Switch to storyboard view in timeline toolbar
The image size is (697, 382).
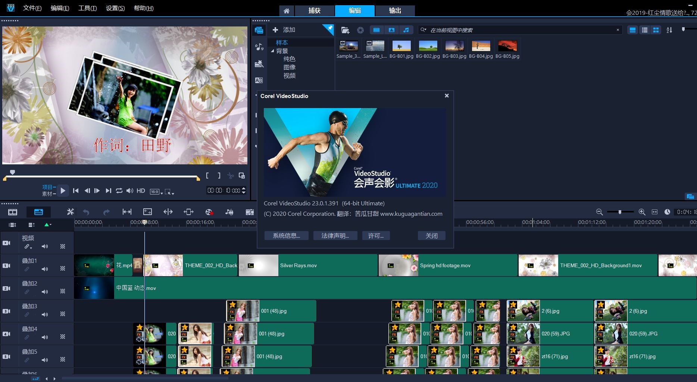(13, 212)
